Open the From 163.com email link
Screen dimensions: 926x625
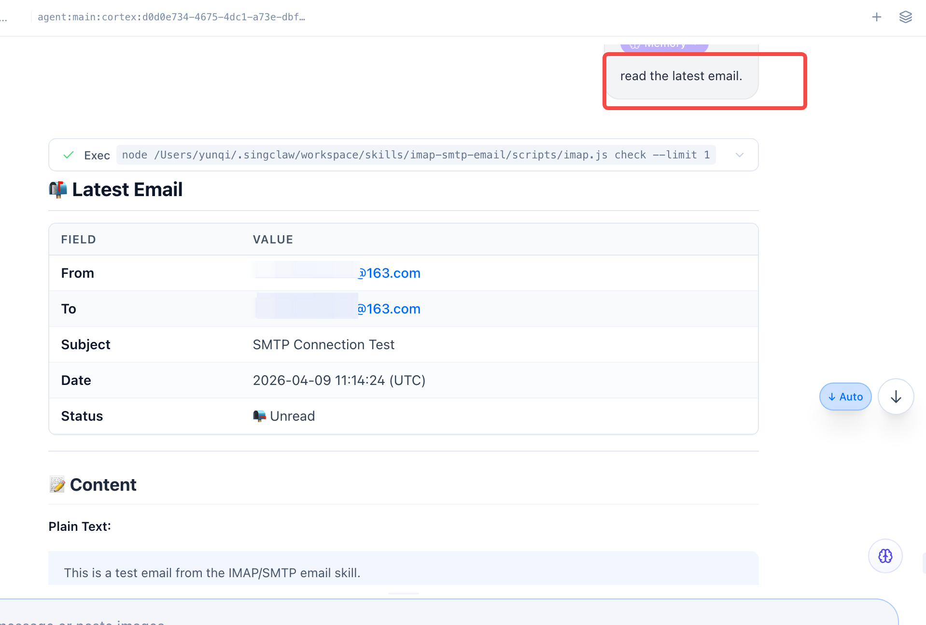389,273
